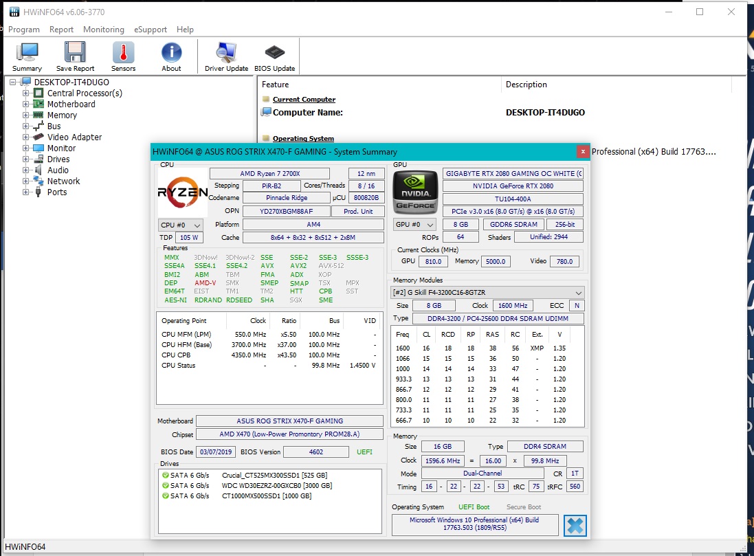Screen dimensions: 754x556
Task: Select the Audio tree item label
Action: point(58,170)
